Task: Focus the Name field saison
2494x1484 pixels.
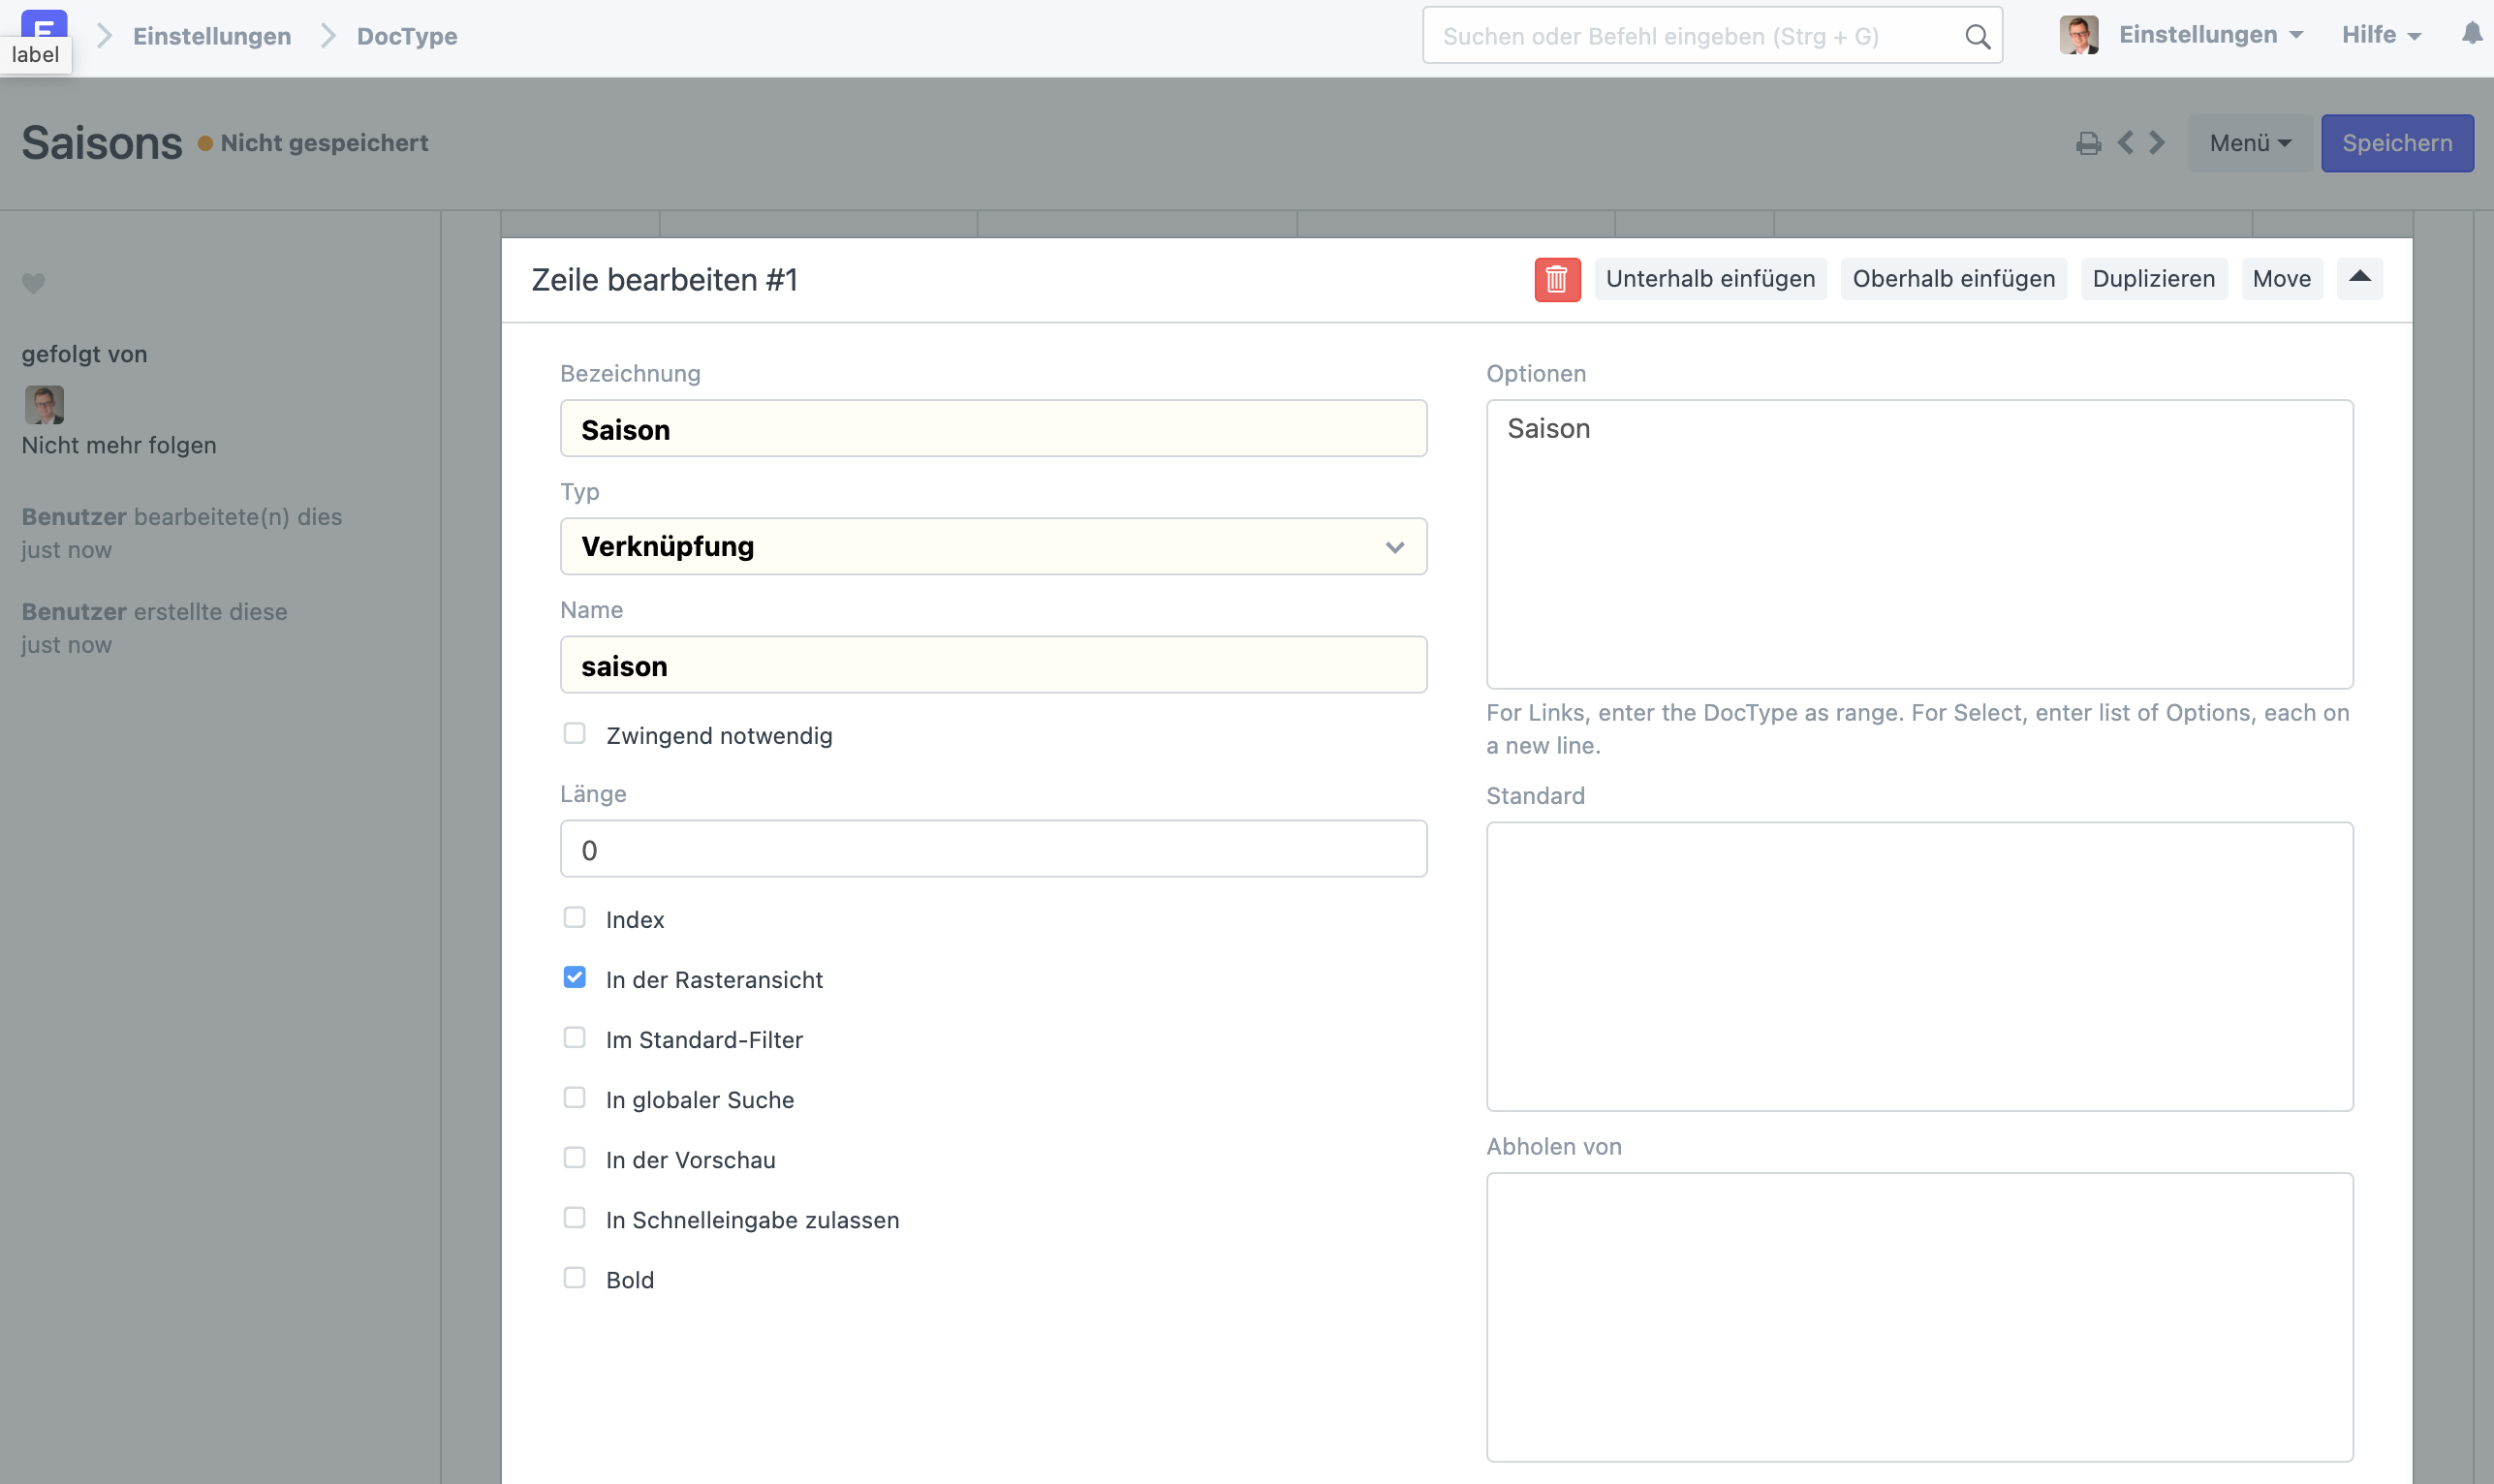Action: point(993,665)
